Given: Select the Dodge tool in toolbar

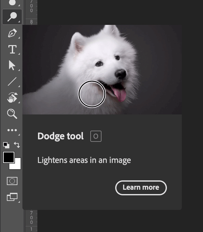Looking at the screenshot, I should (12, 17).
